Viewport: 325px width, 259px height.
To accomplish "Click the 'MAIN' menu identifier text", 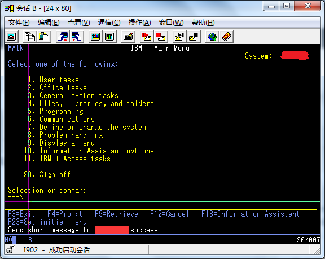I will (x=16, y=48).
